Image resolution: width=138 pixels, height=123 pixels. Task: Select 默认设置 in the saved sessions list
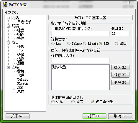click(59, 67)
